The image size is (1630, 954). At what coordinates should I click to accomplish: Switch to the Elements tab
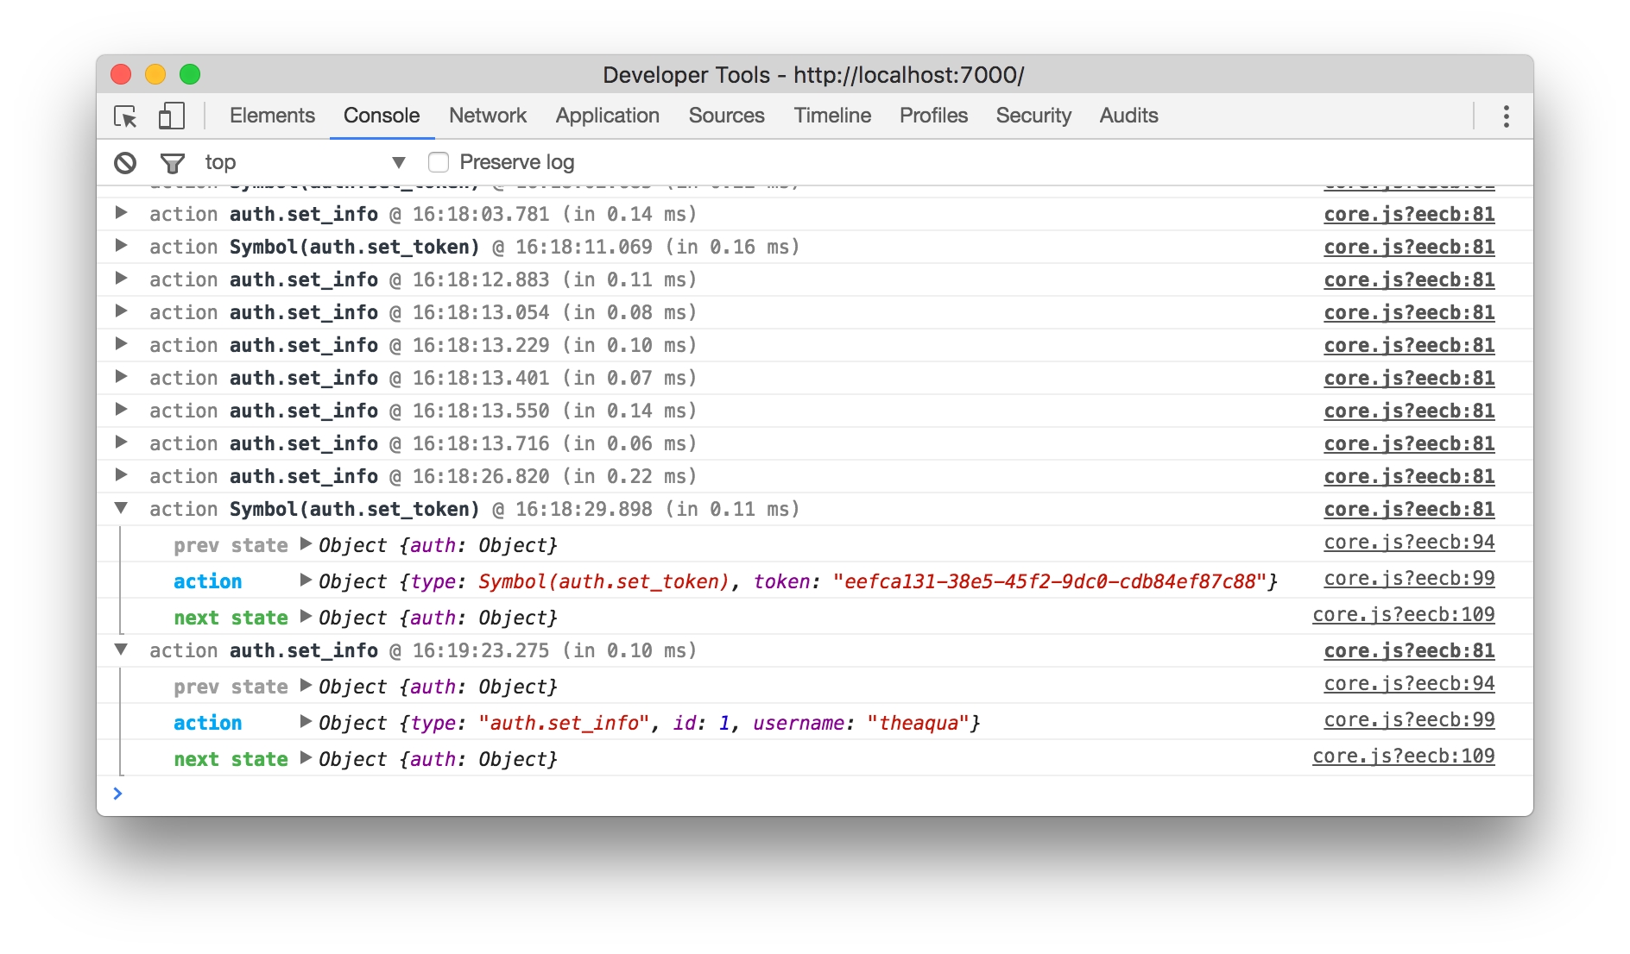pos(272,116)
